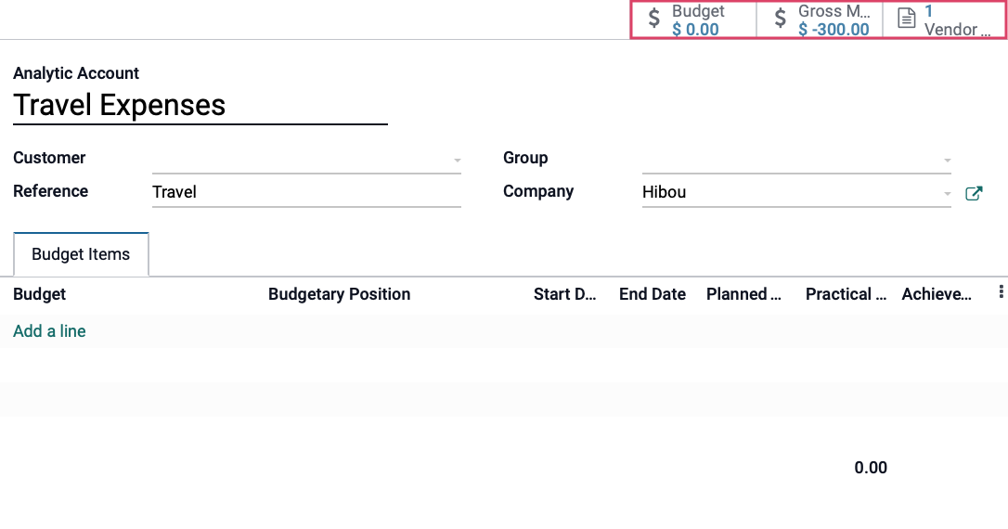1008x529 pixels.
Task: Open the column options kebab menu
Action: click(x=1001, y=291)
